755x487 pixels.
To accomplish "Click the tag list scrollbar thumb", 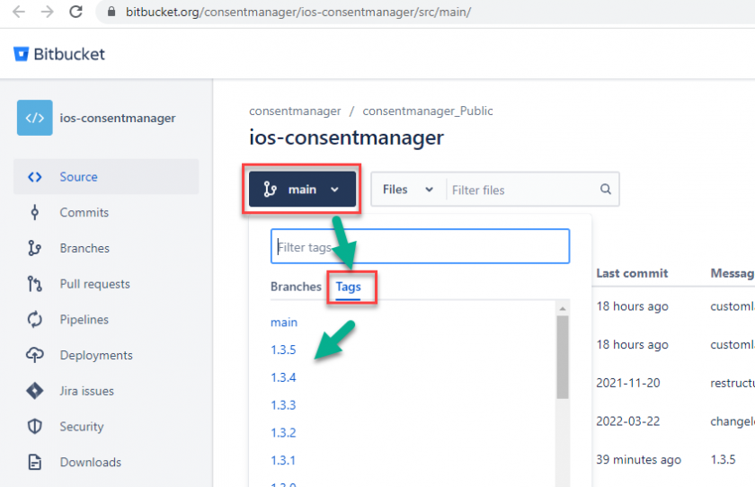I will coord(563,357).
